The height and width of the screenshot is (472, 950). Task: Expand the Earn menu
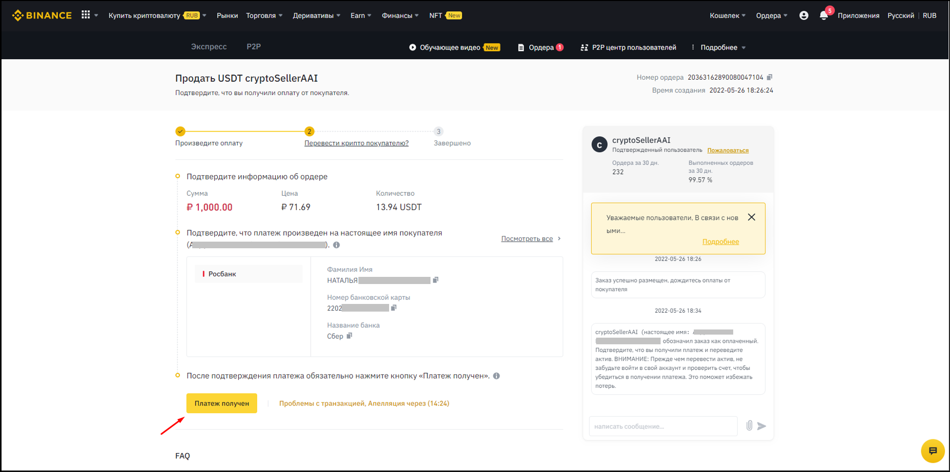[361, 15]
